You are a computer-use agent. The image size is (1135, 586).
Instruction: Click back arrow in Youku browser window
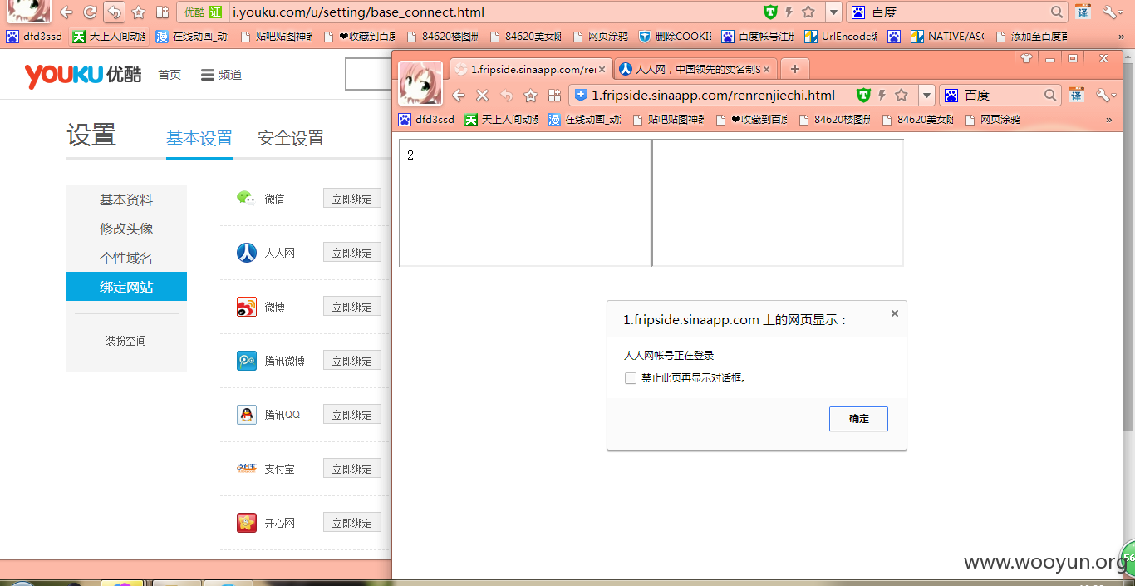click(66, 12)
